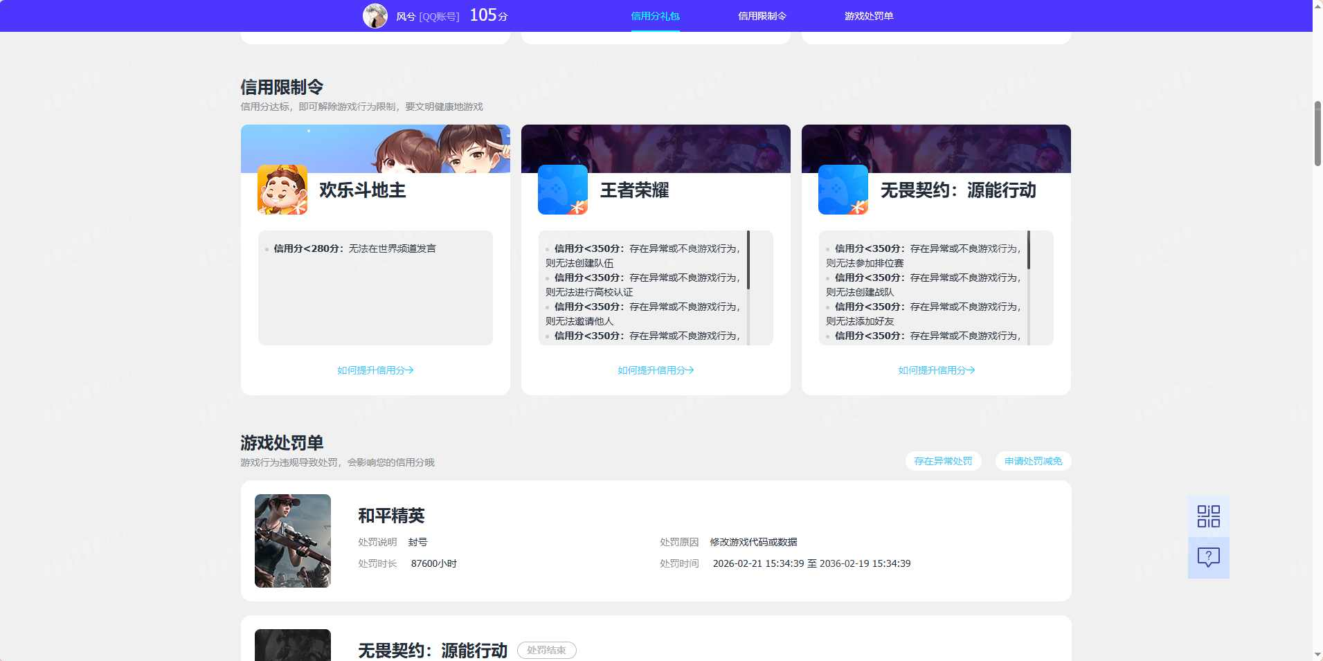Screen dimensions: 1323x661
Task: Switch to 游戏处罚单 tab
Action: click(868, 16)
